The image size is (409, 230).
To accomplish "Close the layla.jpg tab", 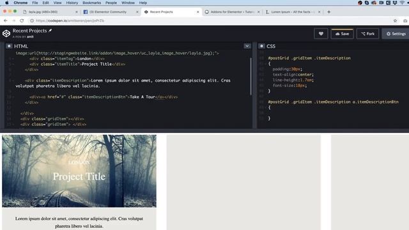I will coord(77,12).
